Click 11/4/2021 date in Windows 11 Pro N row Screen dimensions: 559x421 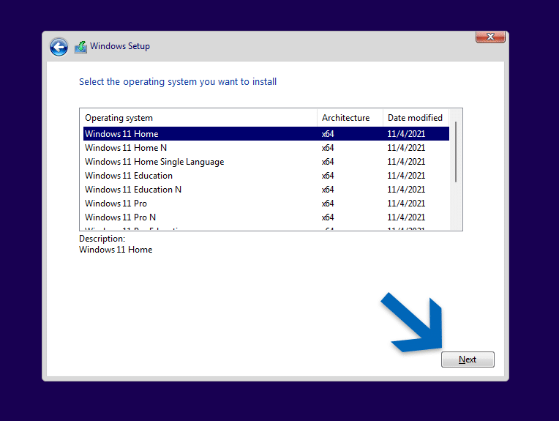tap(406, 217)
